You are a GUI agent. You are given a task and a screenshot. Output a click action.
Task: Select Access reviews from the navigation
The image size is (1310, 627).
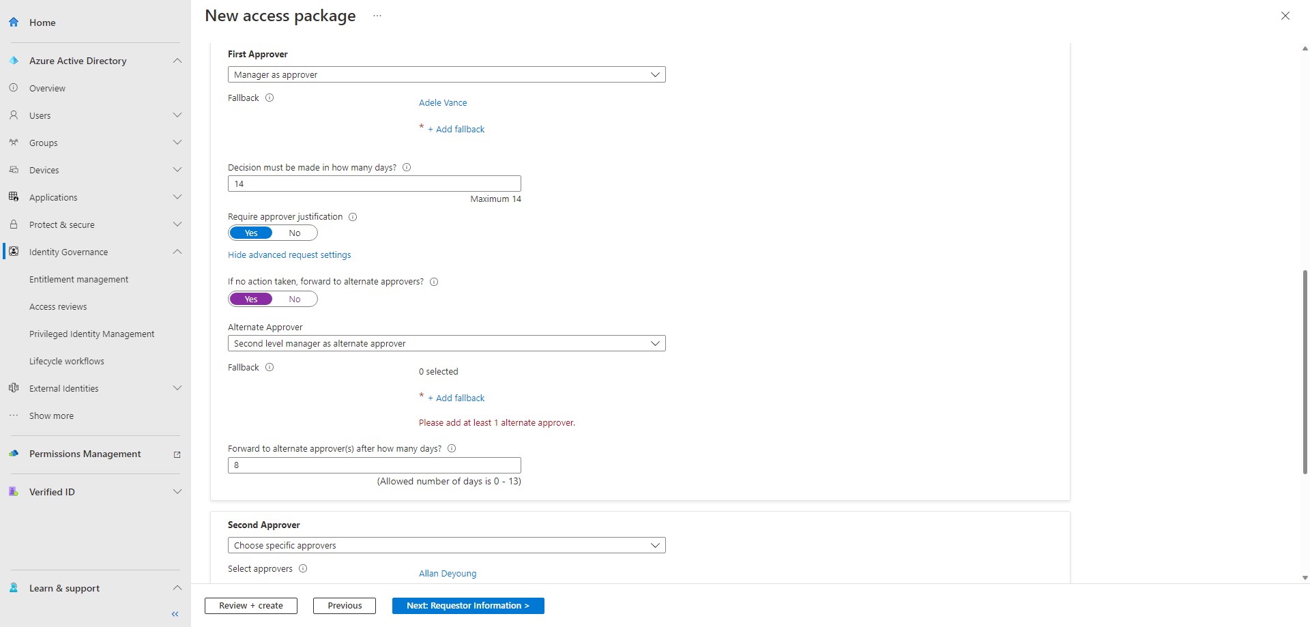click(x=58, y=306)
